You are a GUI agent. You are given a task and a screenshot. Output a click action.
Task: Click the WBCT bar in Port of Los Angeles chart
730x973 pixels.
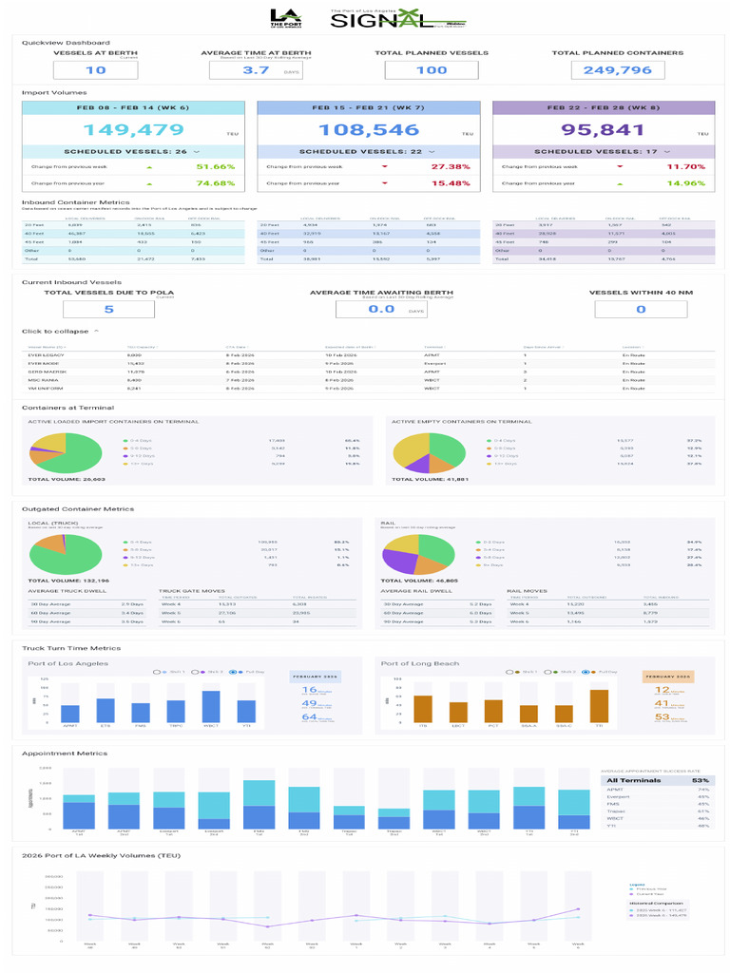tap(211, 706)
